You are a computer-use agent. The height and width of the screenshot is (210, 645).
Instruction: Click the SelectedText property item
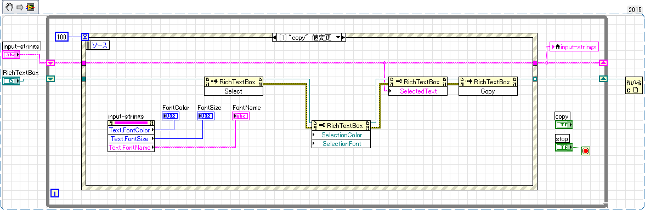pyautogui.click(x=418, y=91)
